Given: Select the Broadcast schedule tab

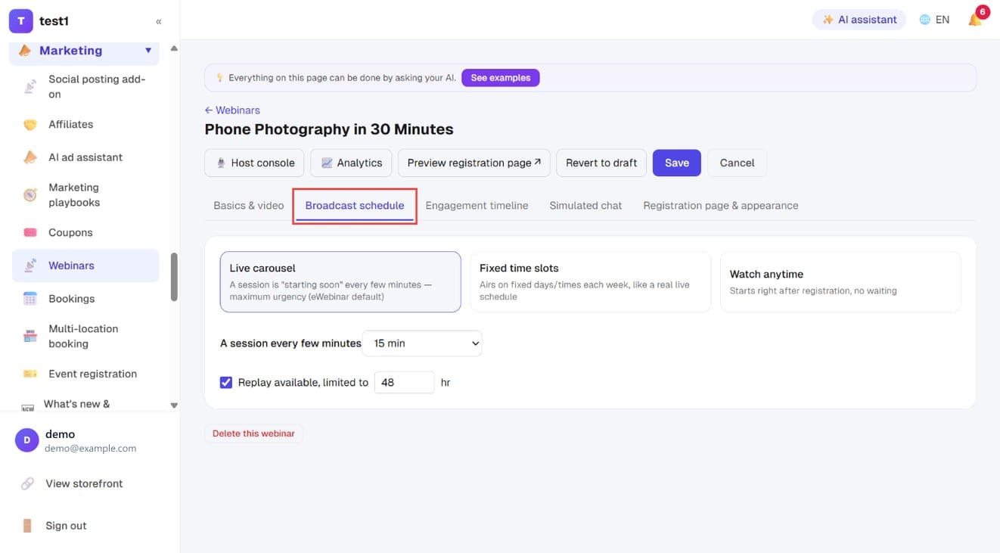Looking at the screenshot, I should coord(355,206).
